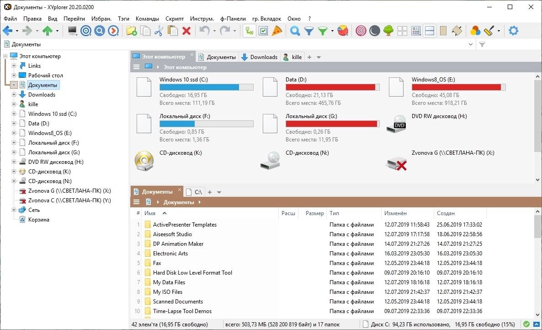Screen dimensions: 542x330
Task: Open the Вид menu
Action: [53, 19]
